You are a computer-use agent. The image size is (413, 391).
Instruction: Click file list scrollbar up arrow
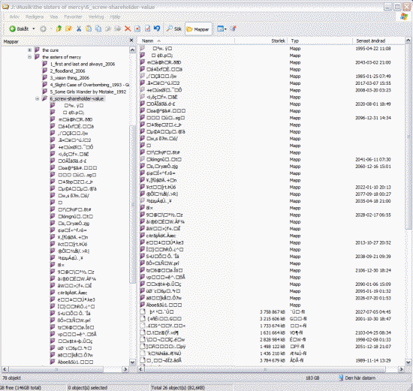pos(408,41)
